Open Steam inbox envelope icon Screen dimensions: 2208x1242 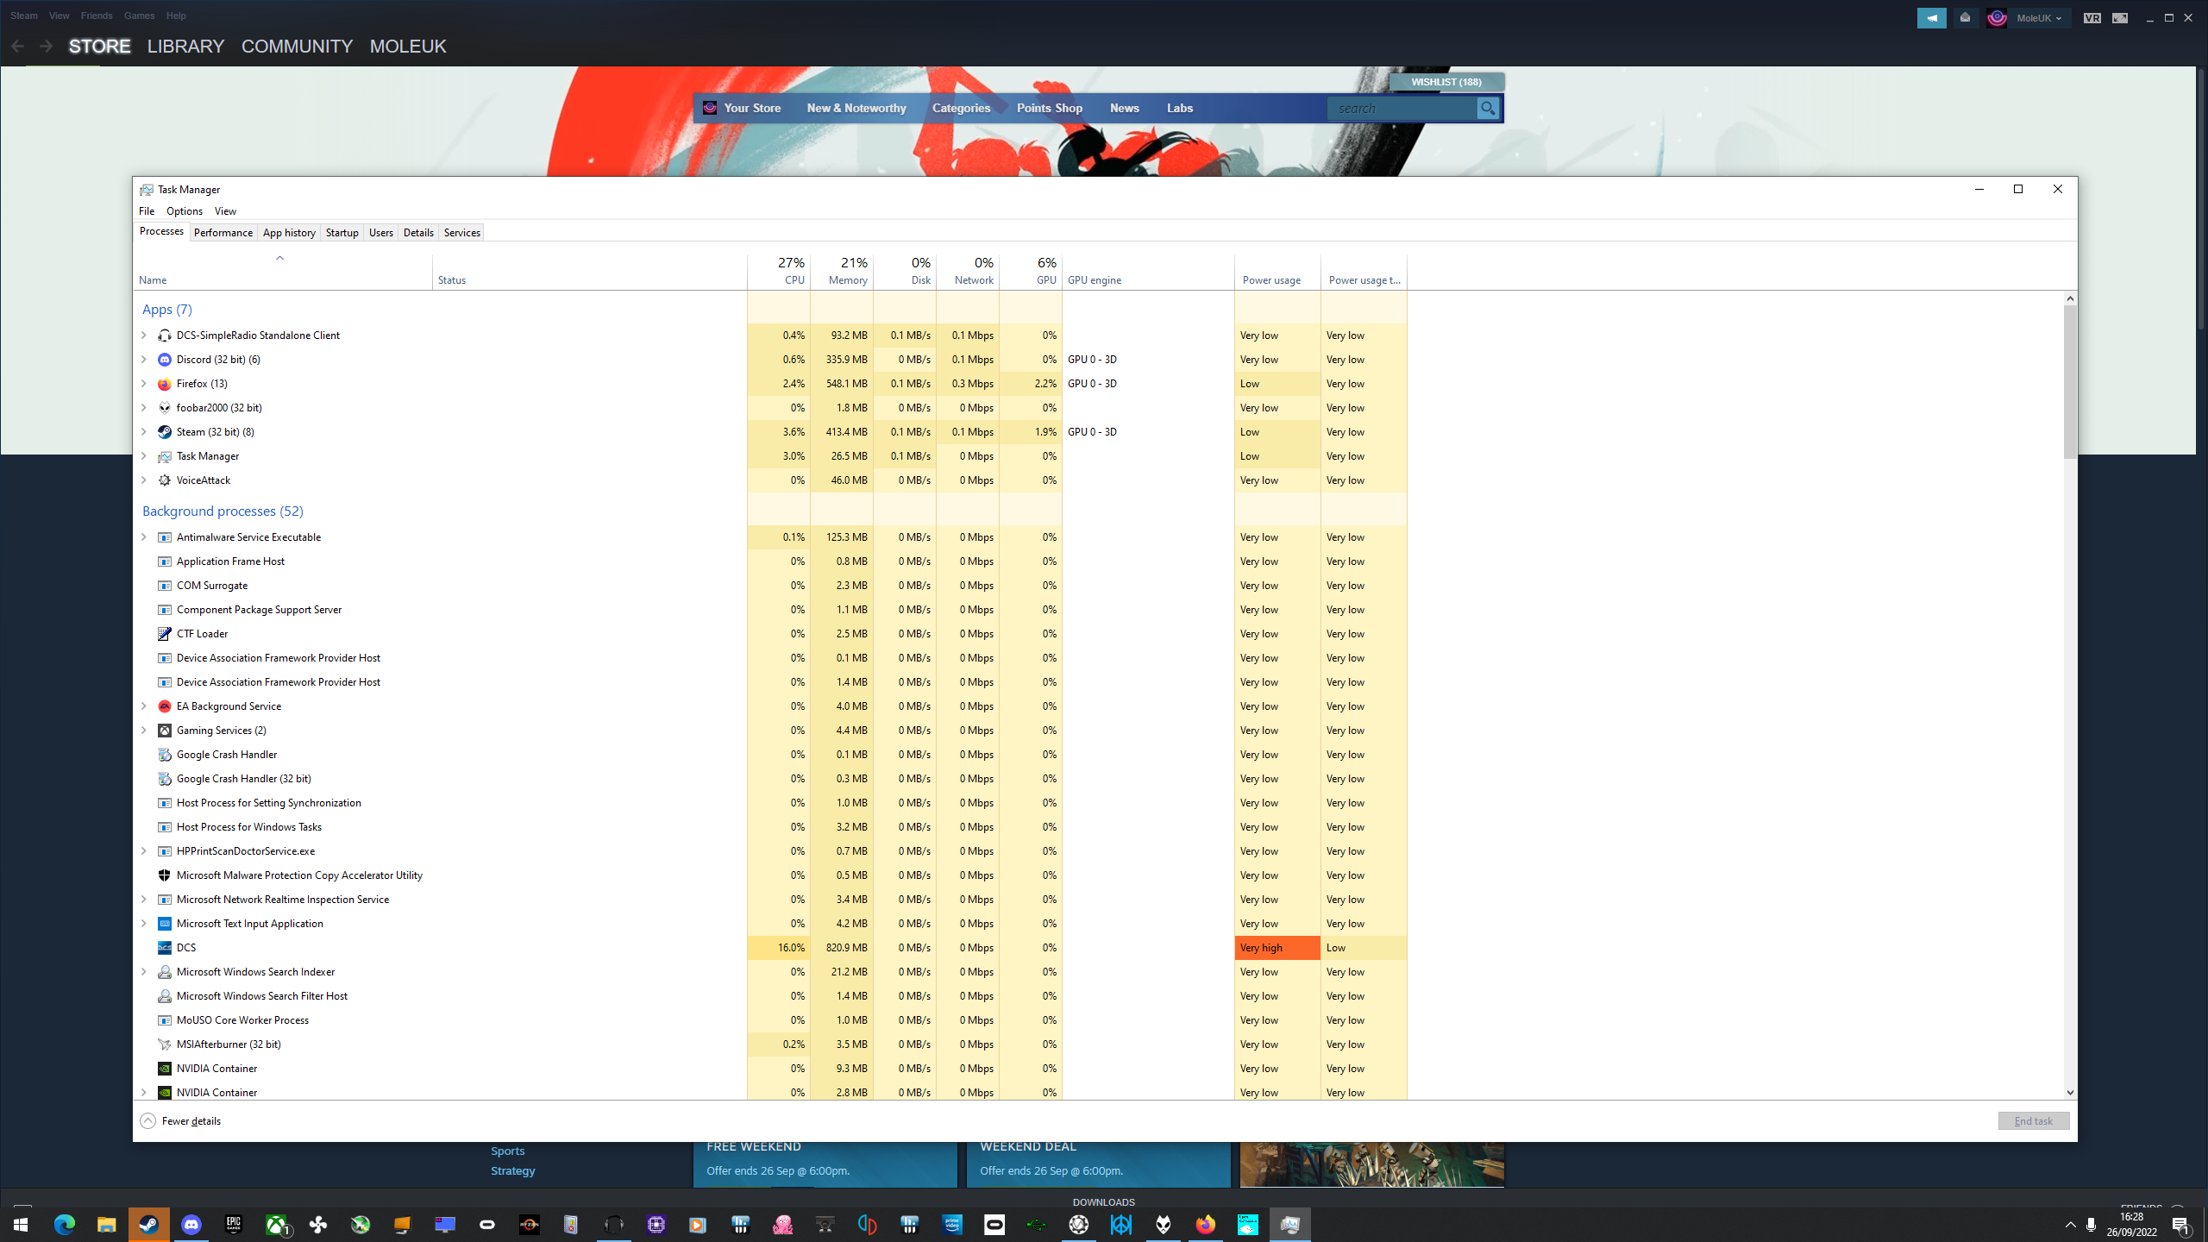[1965, 18]
